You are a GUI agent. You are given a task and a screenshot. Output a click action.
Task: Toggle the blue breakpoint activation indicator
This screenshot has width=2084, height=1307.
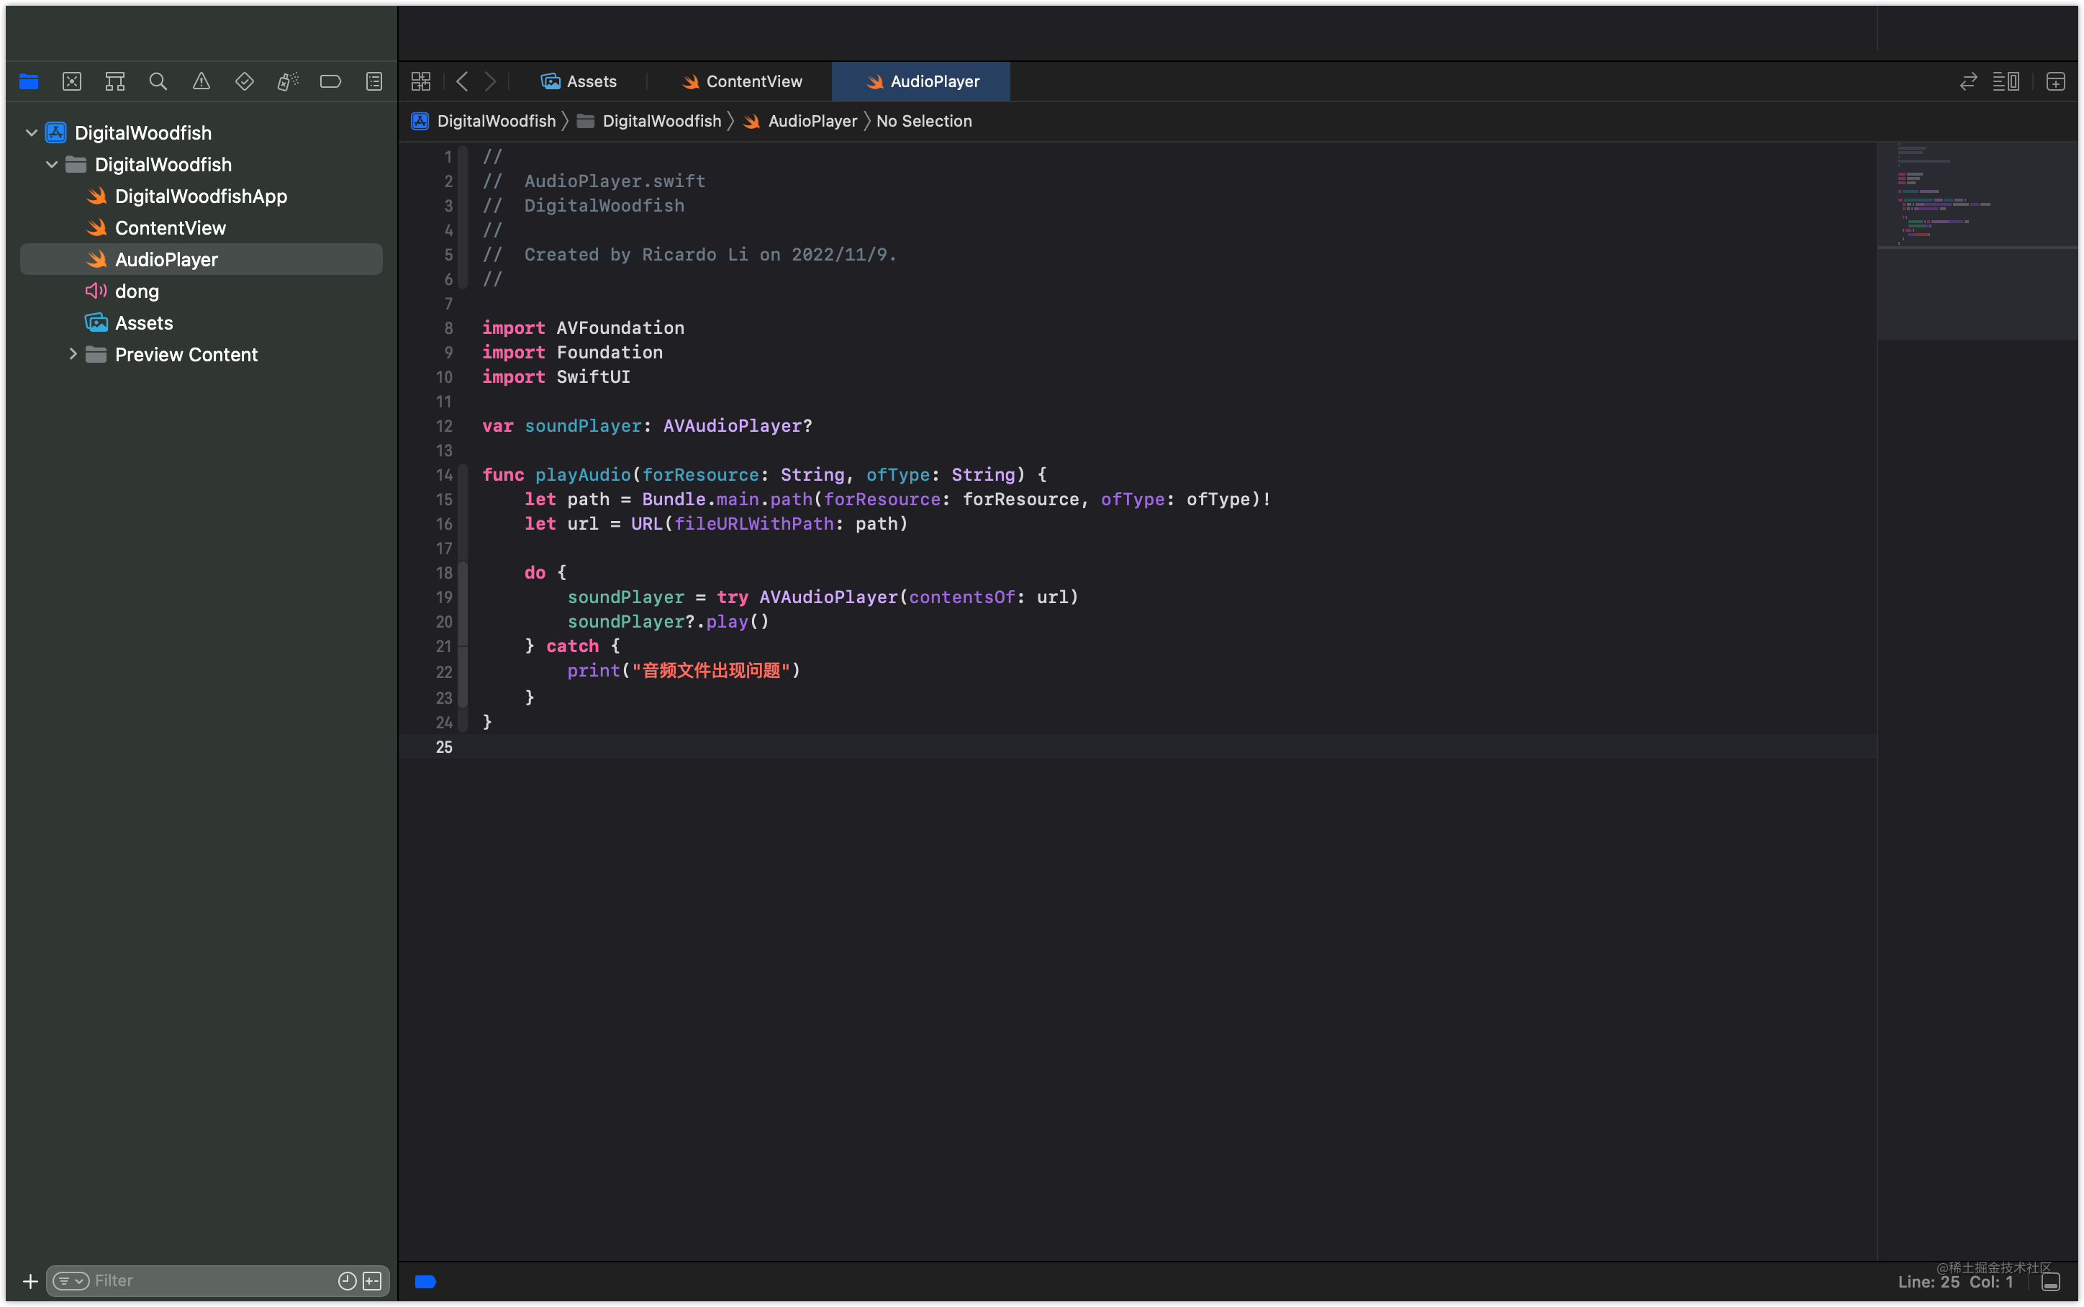click(x=425, y=1282)
